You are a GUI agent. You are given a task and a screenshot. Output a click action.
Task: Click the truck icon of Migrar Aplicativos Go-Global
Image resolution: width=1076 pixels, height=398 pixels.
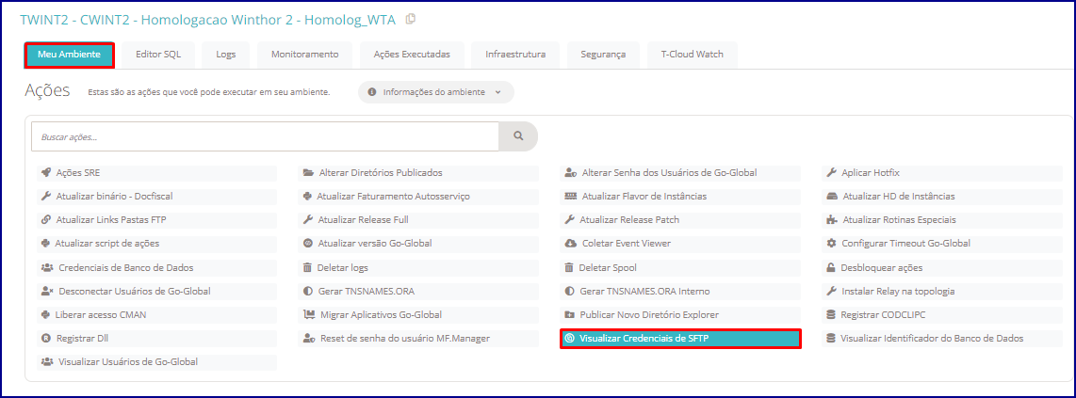(309, 315)
